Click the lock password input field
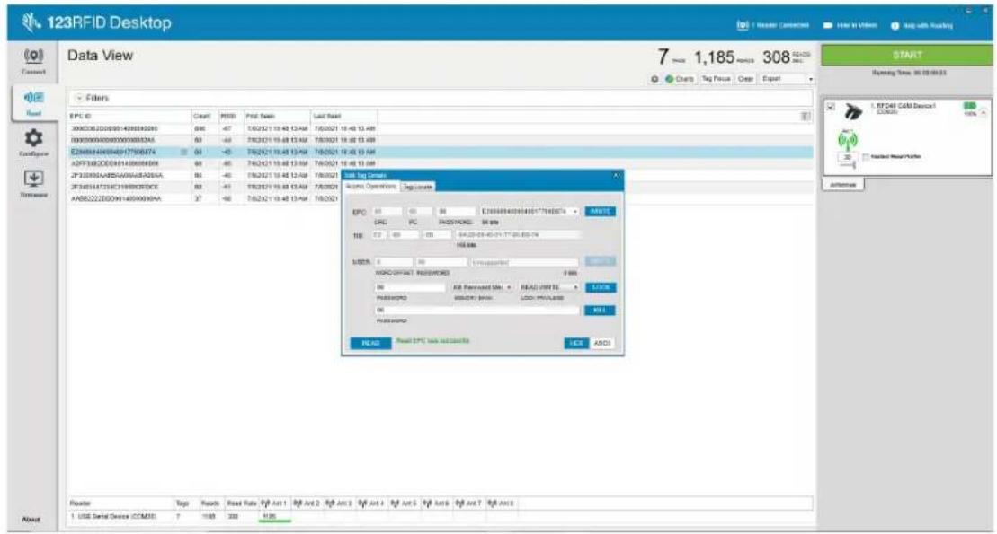Viewport: 997px width, 534px height. [410, 287]
